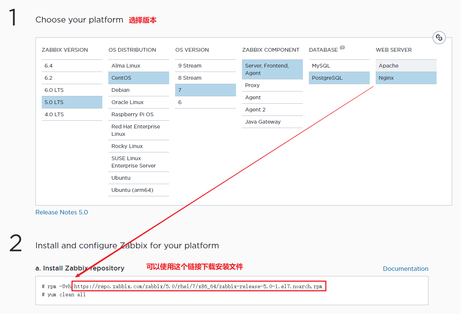
Task: Choose Ubuntu (arm64) distribution
Action: (x=139, y=190)
